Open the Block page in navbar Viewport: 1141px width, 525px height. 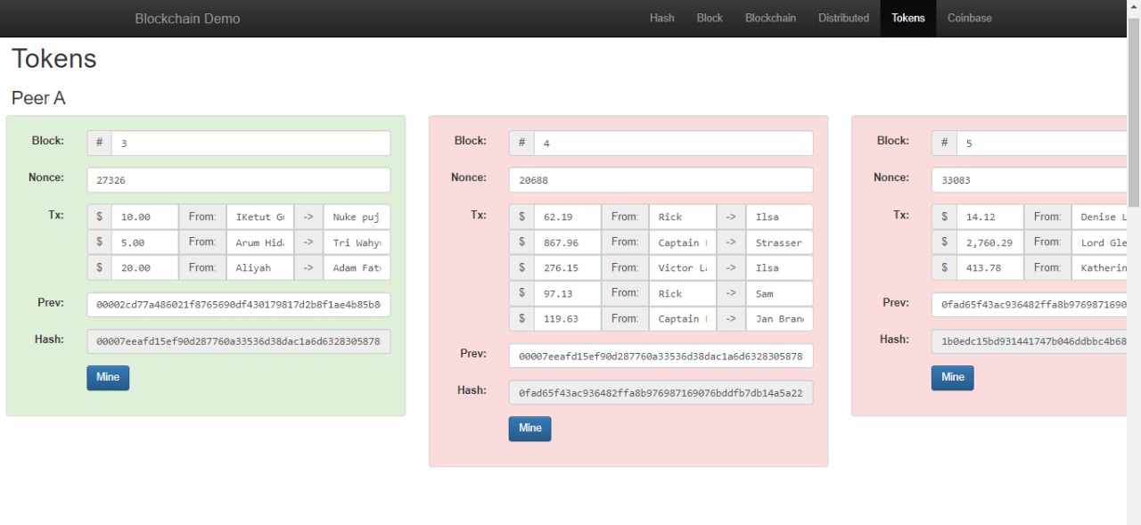(710, 18)
